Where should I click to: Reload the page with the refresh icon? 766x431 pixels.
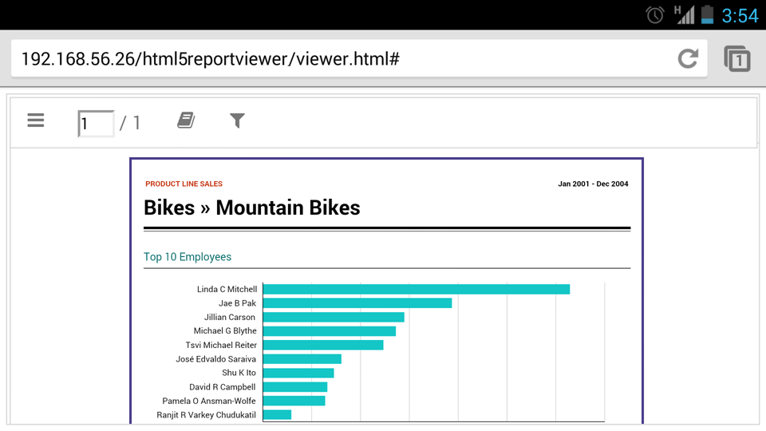688,58
